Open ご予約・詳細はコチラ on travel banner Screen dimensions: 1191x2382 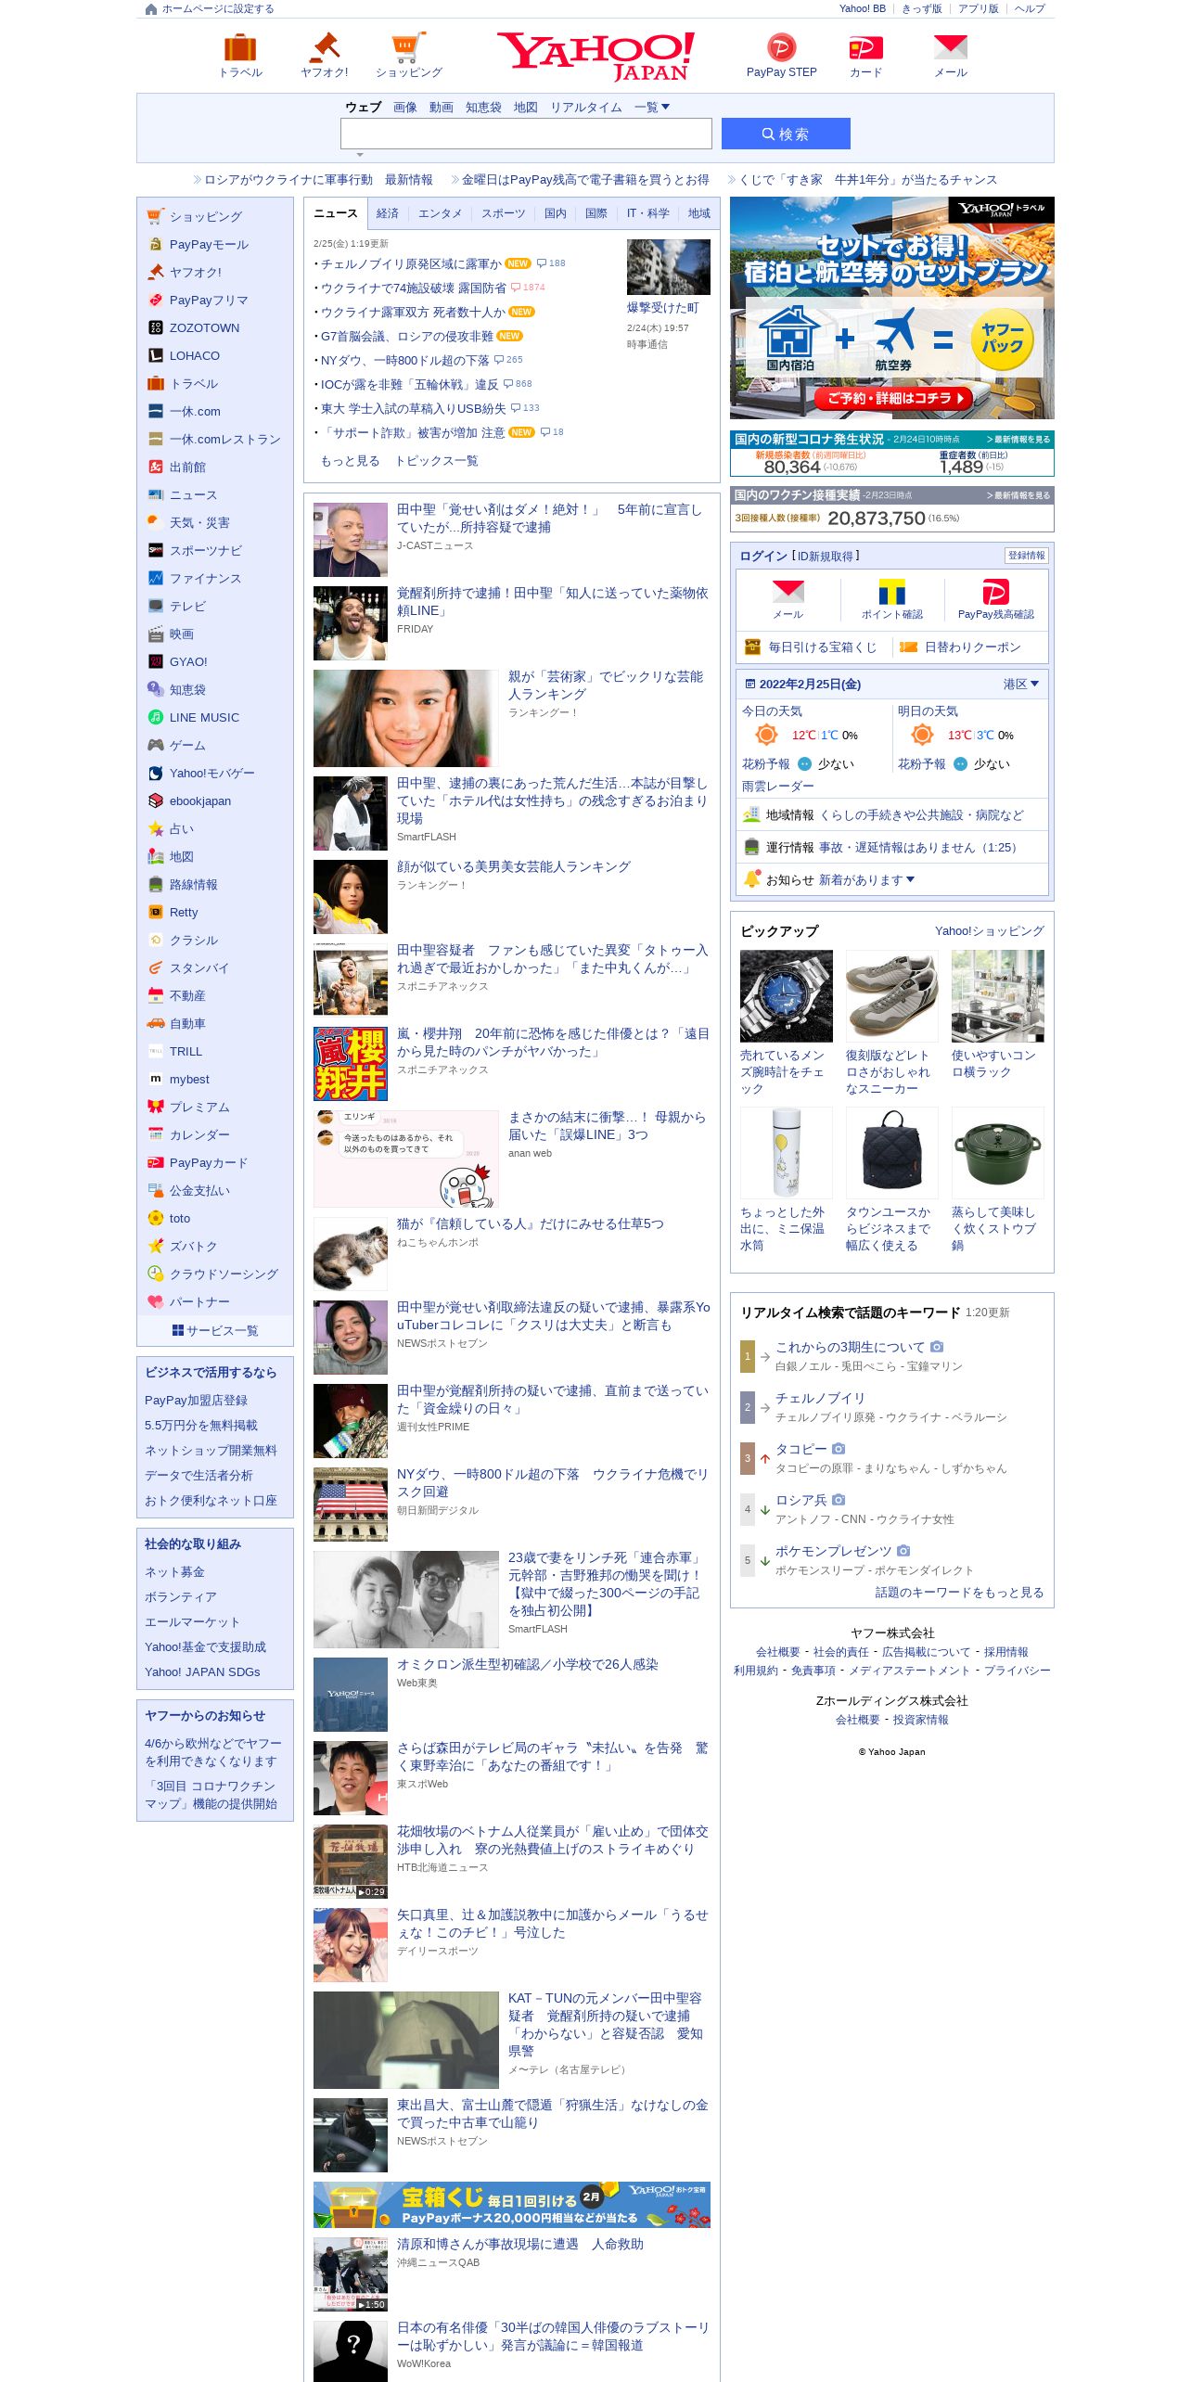coord(892,398)
